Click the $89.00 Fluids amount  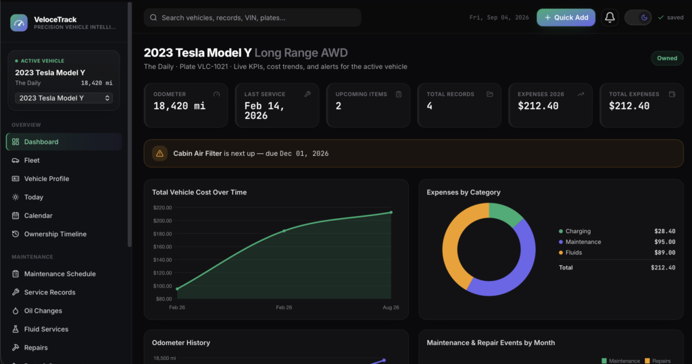point(665,253)
